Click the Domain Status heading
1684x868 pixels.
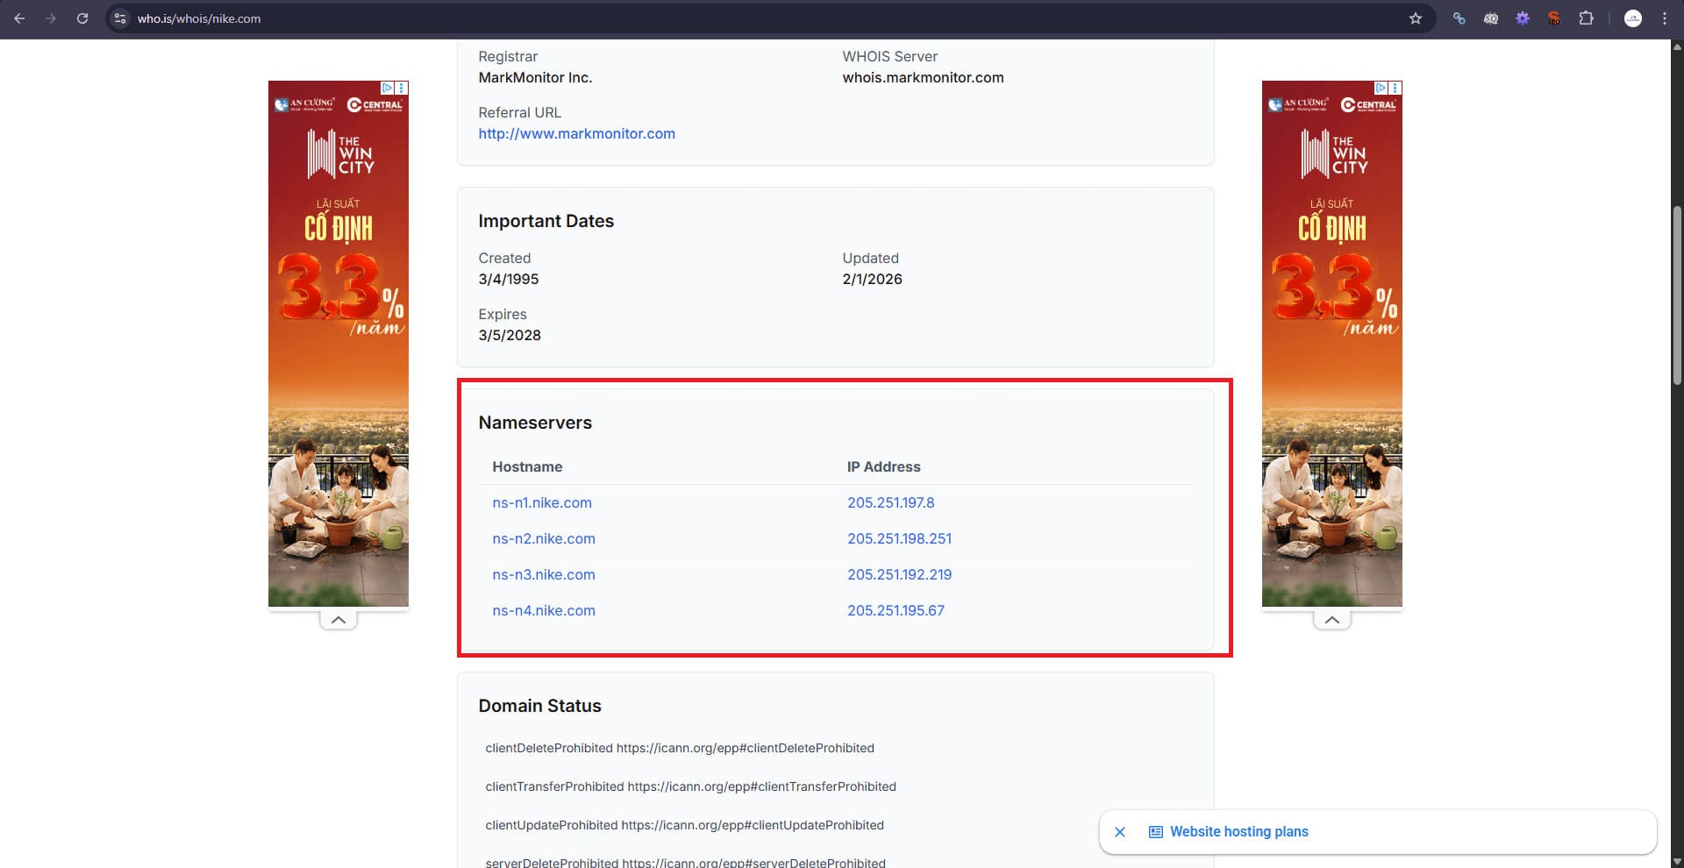point(539,706)
